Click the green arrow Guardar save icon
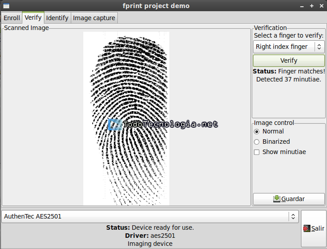Screen dimensions: 327x249 pos(277,199)
